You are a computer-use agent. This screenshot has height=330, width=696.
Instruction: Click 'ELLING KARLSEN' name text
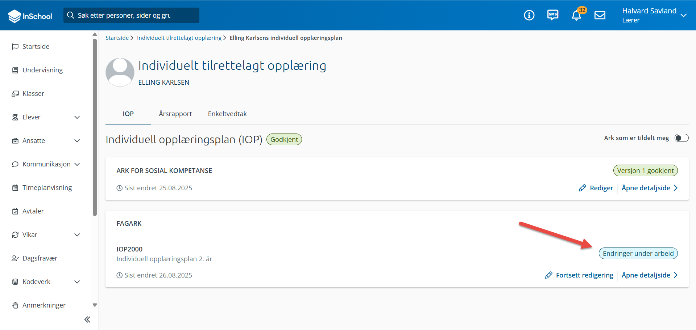[164, 82]
